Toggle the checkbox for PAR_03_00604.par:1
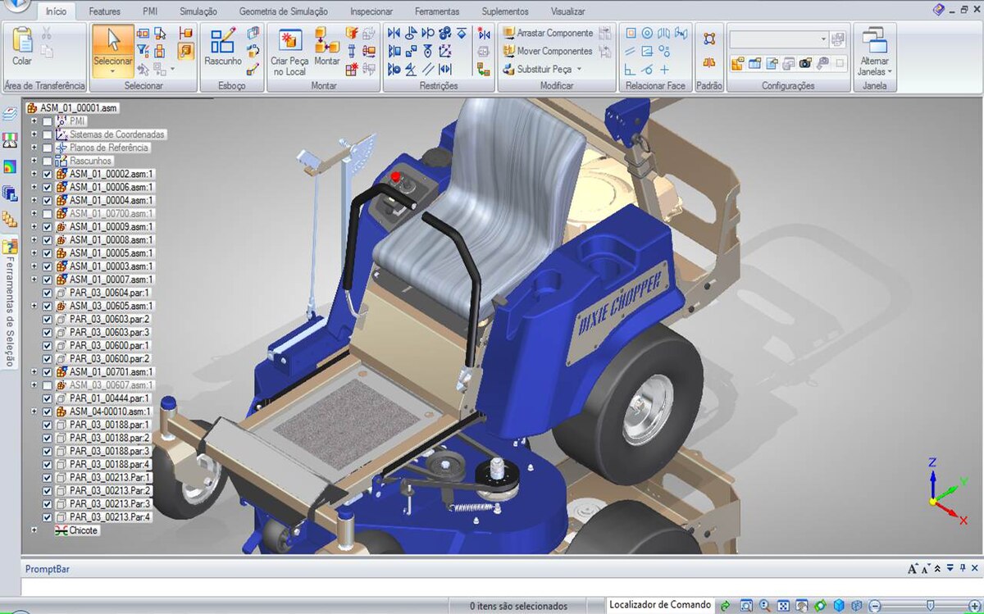The height and width of the screenshot is (614, 984). pos(47,292)
